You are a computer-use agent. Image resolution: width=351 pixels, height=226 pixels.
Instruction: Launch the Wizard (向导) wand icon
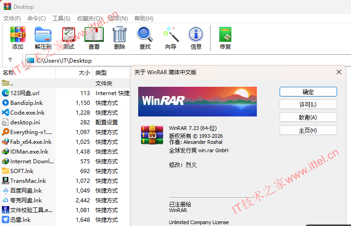(171, 34)
